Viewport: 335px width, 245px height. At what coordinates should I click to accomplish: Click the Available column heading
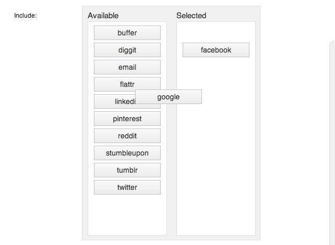pyautogui.click(x=103, y=16)
